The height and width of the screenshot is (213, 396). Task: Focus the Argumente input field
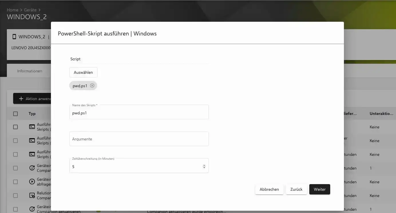pyautogui.click(x=139, y=139)
